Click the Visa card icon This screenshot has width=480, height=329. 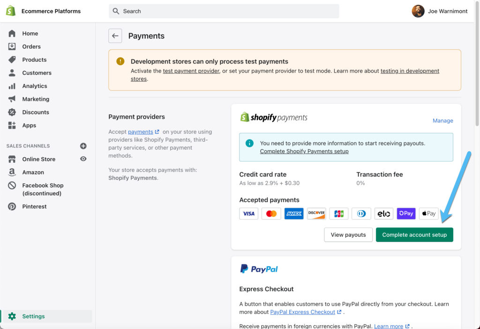[x=248, y=213]
